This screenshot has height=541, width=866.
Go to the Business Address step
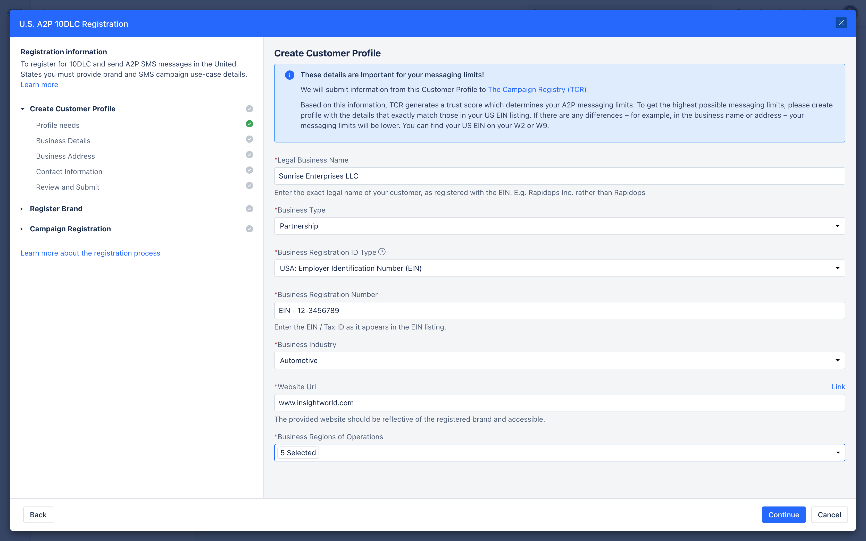click(x=65, y=156)
